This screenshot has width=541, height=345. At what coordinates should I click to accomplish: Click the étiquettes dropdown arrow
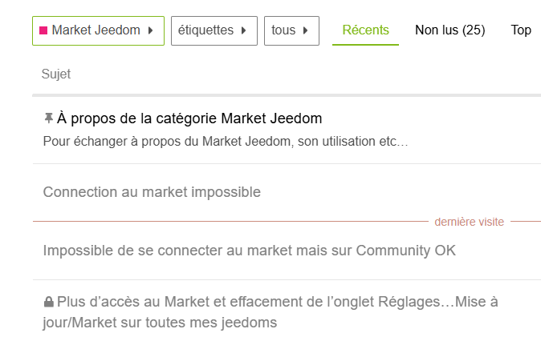click(243, 31)
